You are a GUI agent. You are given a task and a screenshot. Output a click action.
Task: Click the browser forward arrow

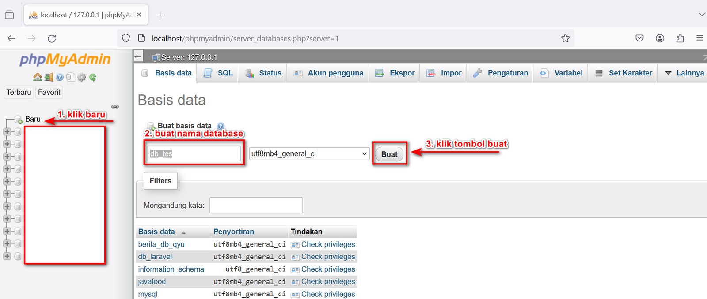click(31, 38)
